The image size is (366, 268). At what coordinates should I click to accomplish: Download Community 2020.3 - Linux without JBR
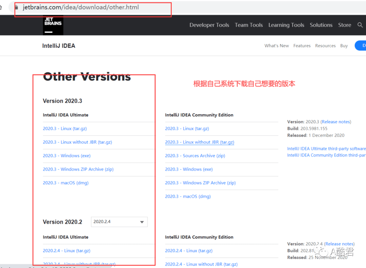click(200, 142)
